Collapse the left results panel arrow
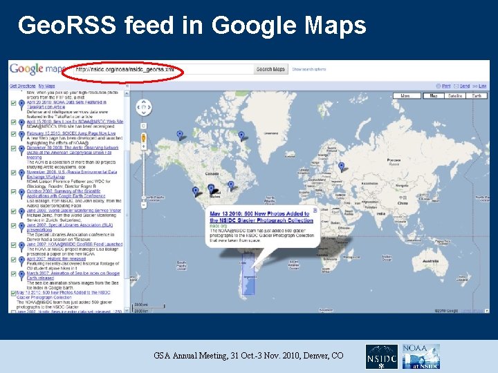This screenshot has width=498, height=373. (127, 86)
